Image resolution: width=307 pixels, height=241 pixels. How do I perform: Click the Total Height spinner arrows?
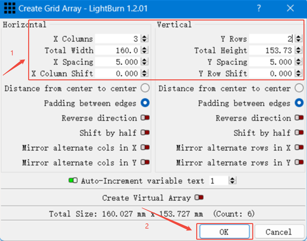(298, 51)
